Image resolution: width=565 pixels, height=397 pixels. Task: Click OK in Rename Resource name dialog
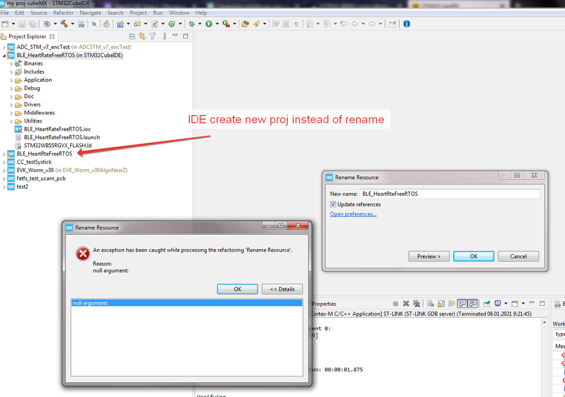click(x=473, y=257)
